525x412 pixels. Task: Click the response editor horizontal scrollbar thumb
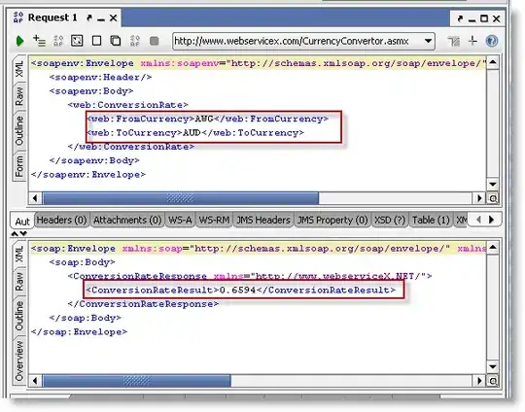pyautogui.click(x=137, y=381)
